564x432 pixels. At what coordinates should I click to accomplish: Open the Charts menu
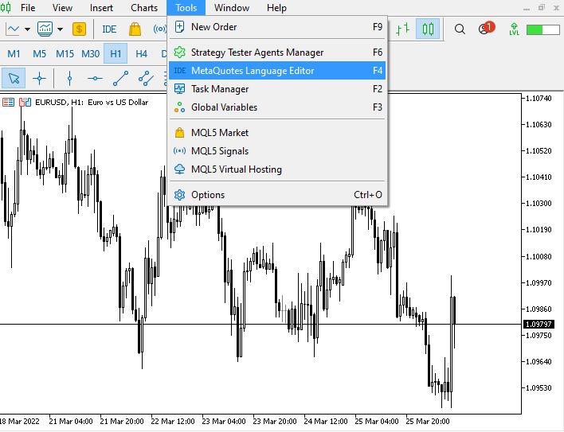point(144,8)
